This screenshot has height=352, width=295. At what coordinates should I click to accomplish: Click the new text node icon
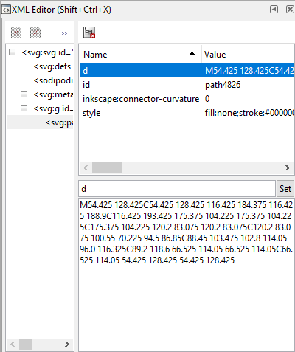[35, 32]
